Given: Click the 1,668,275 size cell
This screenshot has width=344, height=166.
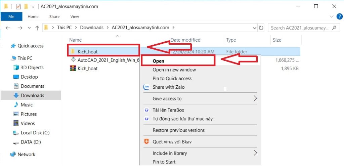Looking at the screenshot, I should pyautogui.click(x=287, y=60).
